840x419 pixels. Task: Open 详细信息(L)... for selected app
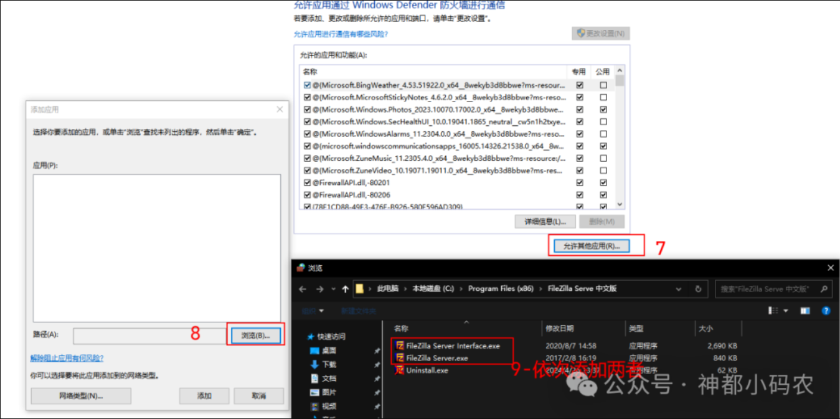coord(545,222)
